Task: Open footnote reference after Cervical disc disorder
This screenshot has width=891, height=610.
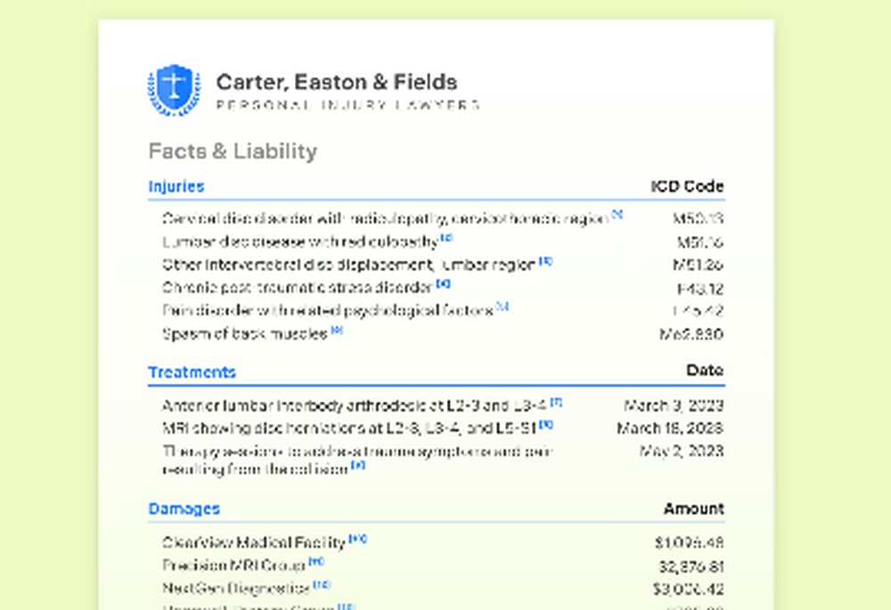Action: pos(617,214)
